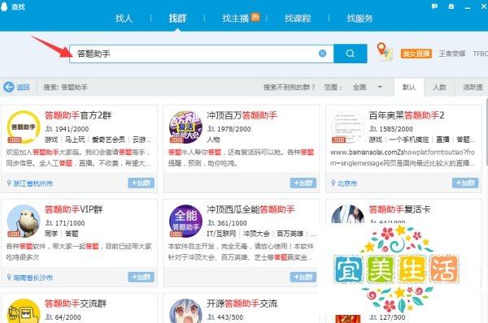The image size is (488, 323).
Task: Click 一个手机搞定 tag
Action: pos(409,140)
